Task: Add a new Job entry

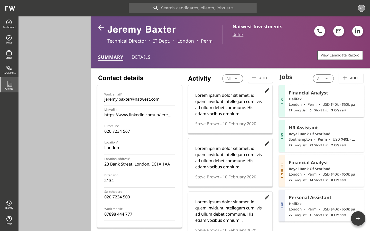Action: point(351,78)
